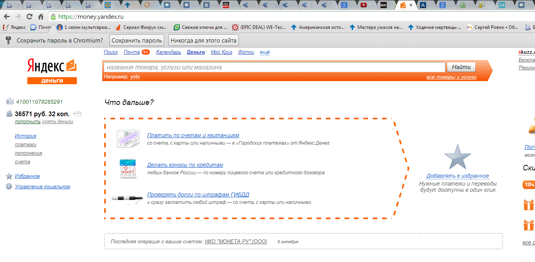
Task: Reload the Yandex Money page
Action: (x=29, y=17)
